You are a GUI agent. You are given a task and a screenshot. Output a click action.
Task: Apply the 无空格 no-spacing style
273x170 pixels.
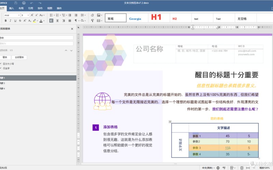245,18
